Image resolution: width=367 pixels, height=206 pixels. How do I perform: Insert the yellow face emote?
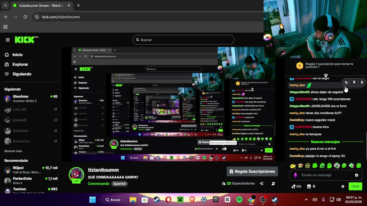[x=293, y=166]
